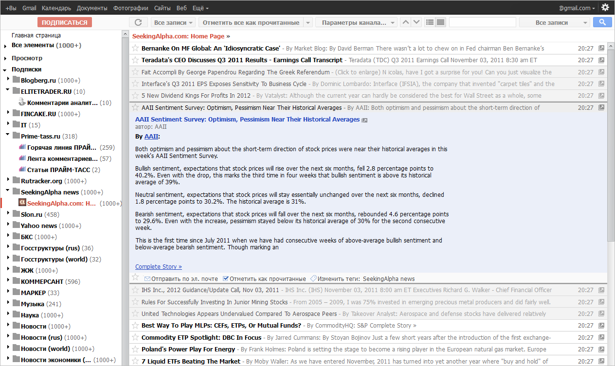Switch to expanded view mode
The image size is (615, 366).
440,22
